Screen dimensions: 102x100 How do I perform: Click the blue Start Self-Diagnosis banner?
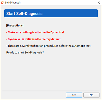coord(51,13)
